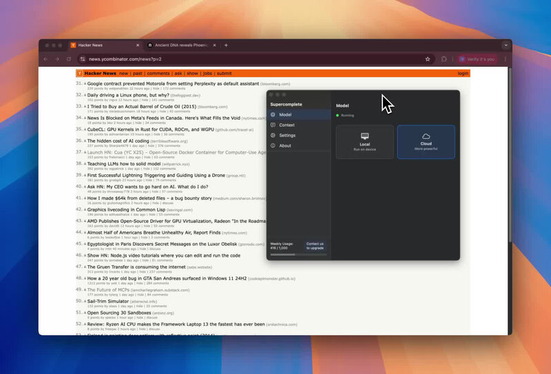Upvote story 51 Open Sourcing 30 Sandboxes

click(x=85, y=313)
